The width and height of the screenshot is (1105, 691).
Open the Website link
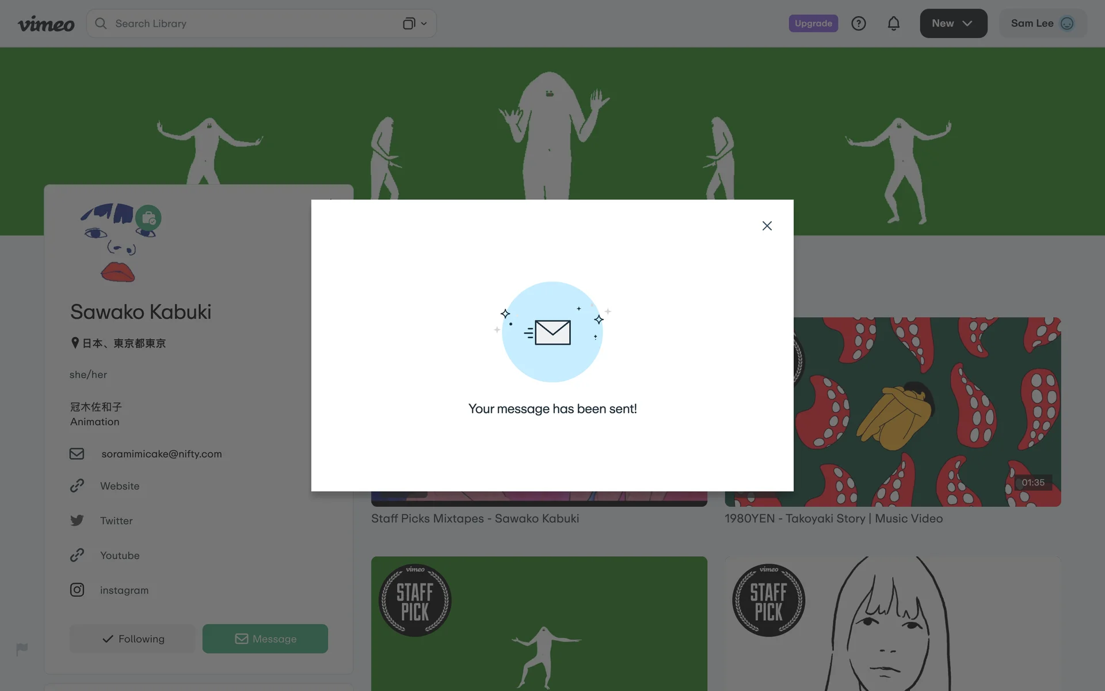[x=119, y=486]
